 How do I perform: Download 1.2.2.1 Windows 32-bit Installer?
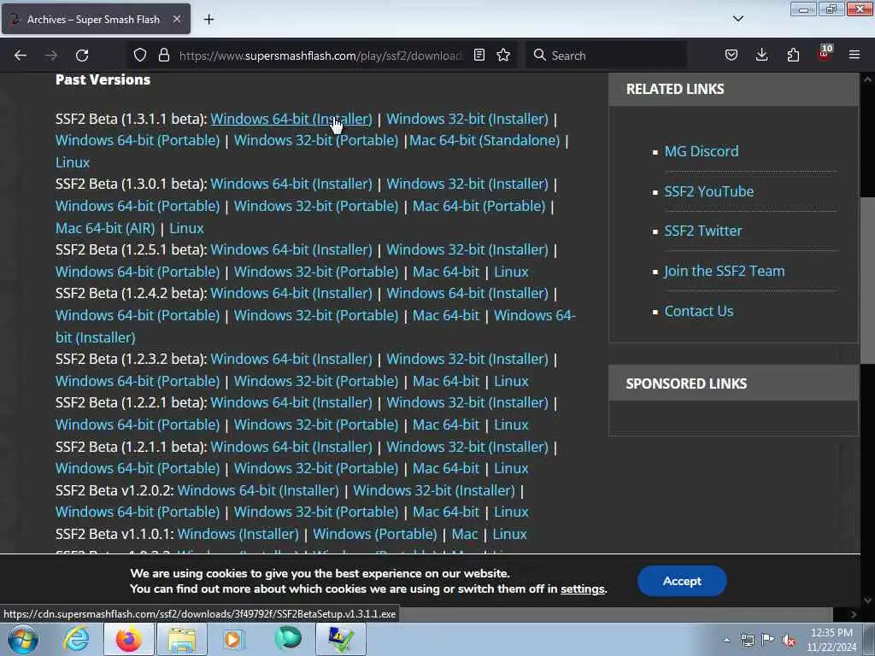(x=467, y=402)
